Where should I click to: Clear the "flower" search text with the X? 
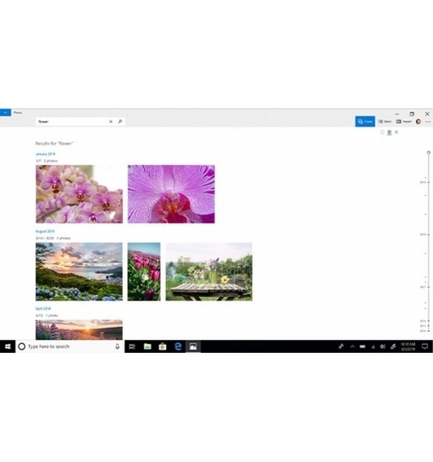click(x=111, y=122)
